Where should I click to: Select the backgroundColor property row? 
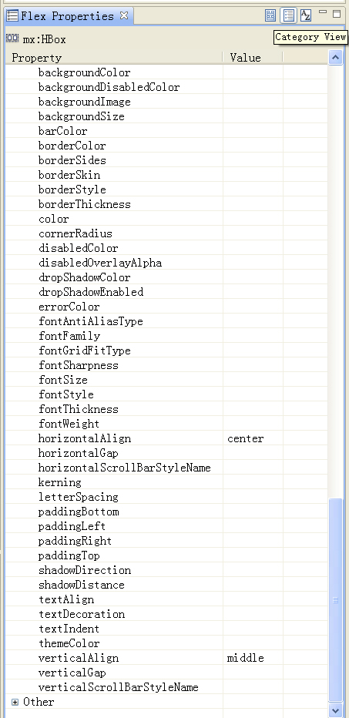[166, 72]
